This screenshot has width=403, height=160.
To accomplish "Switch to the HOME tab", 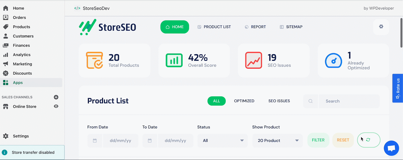I will click(175, 27).
